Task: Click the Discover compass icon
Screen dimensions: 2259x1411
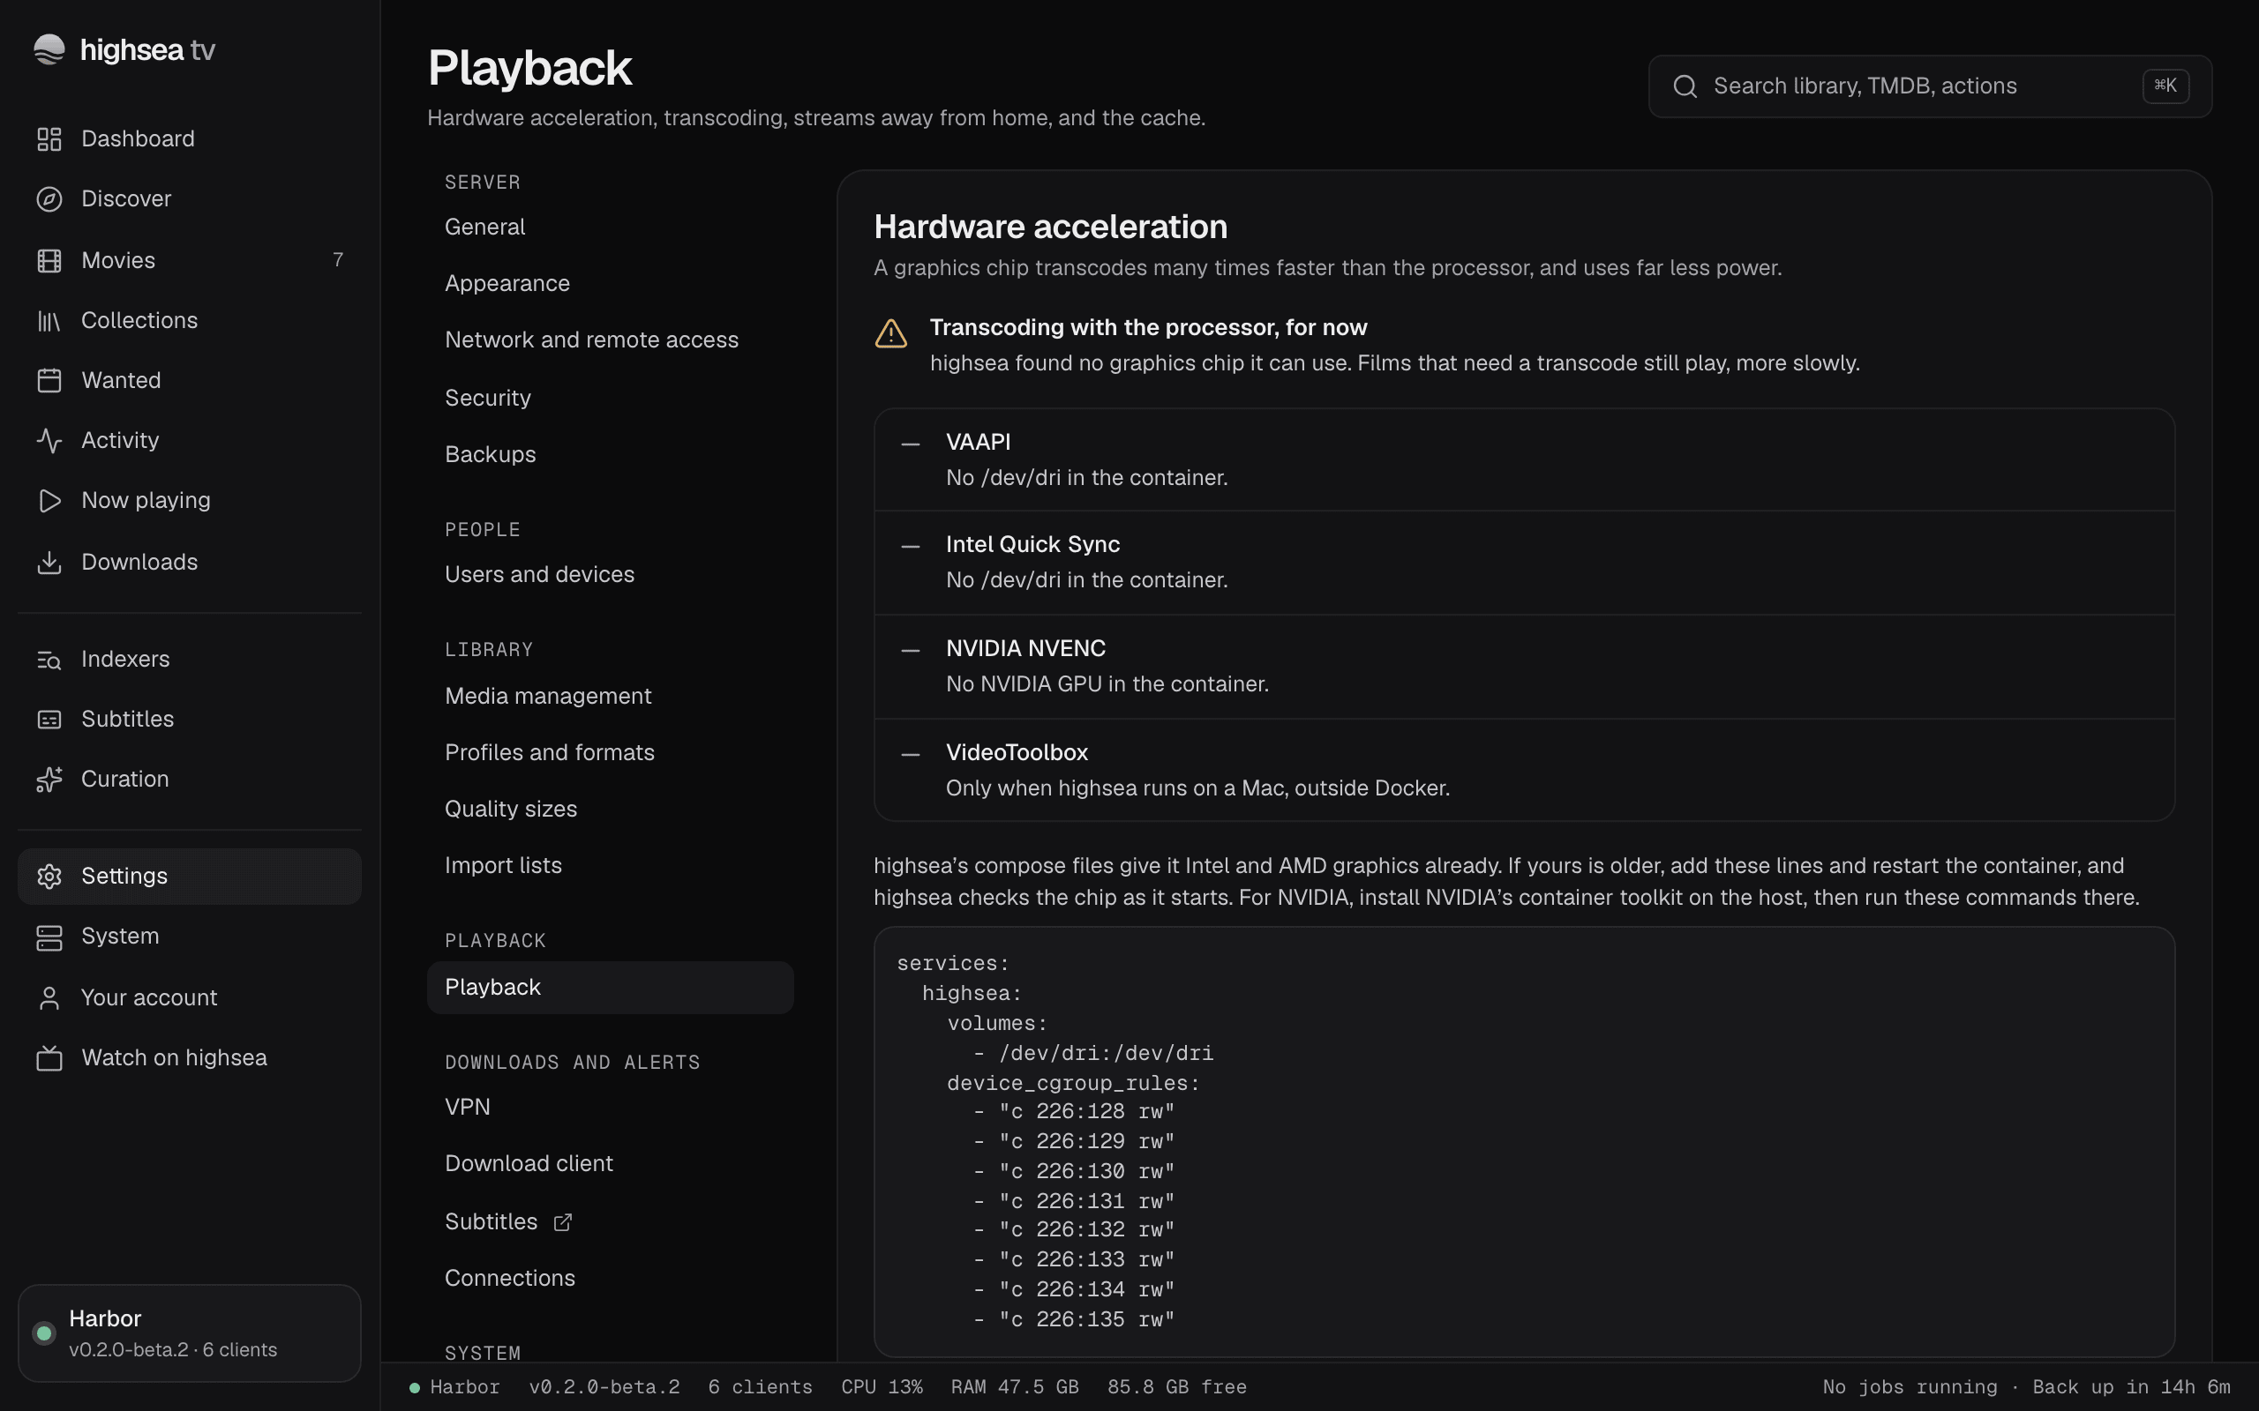Action: [49, 198]
